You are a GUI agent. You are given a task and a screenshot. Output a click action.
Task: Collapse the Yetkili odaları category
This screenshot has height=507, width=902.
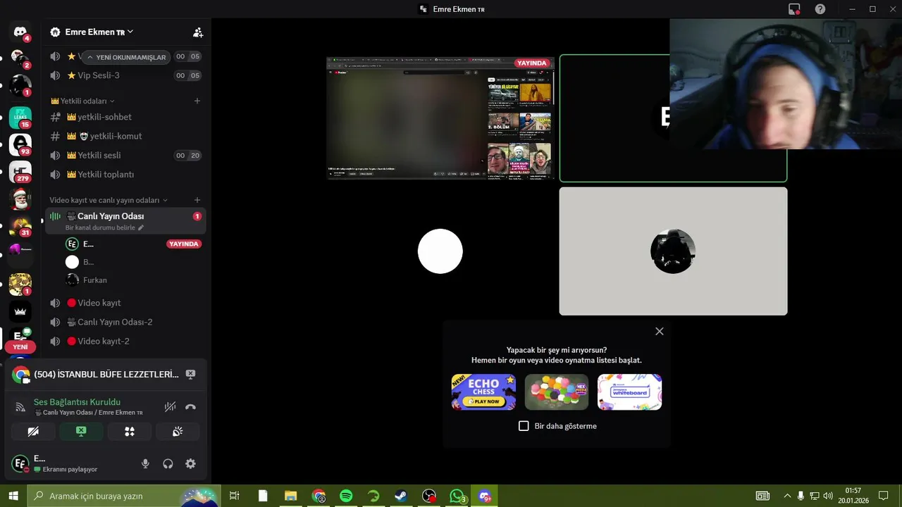pos(82,101)
